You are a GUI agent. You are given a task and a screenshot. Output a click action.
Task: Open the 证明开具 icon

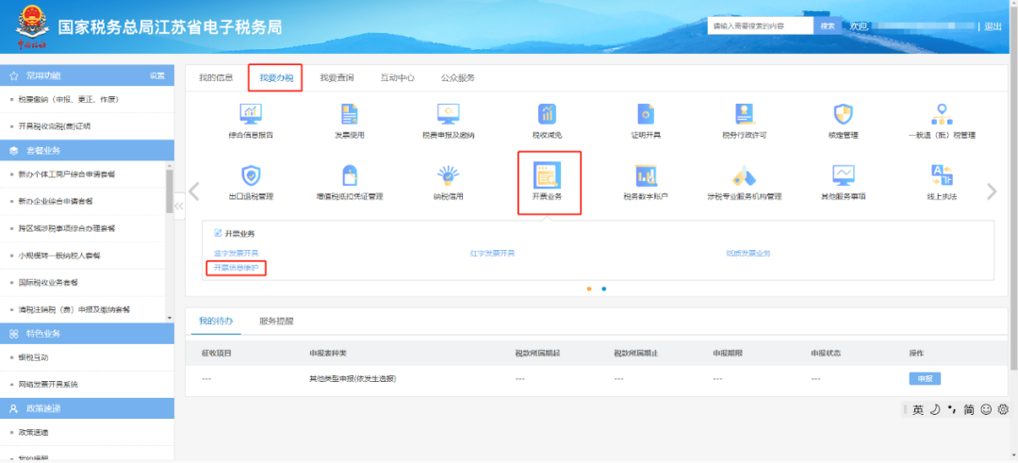pos(646,114)
